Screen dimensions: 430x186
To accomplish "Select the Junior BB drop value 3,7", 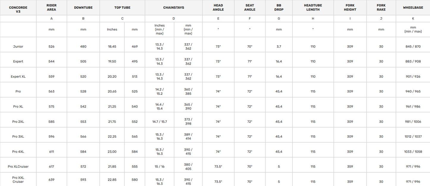I will click(279, 47).
